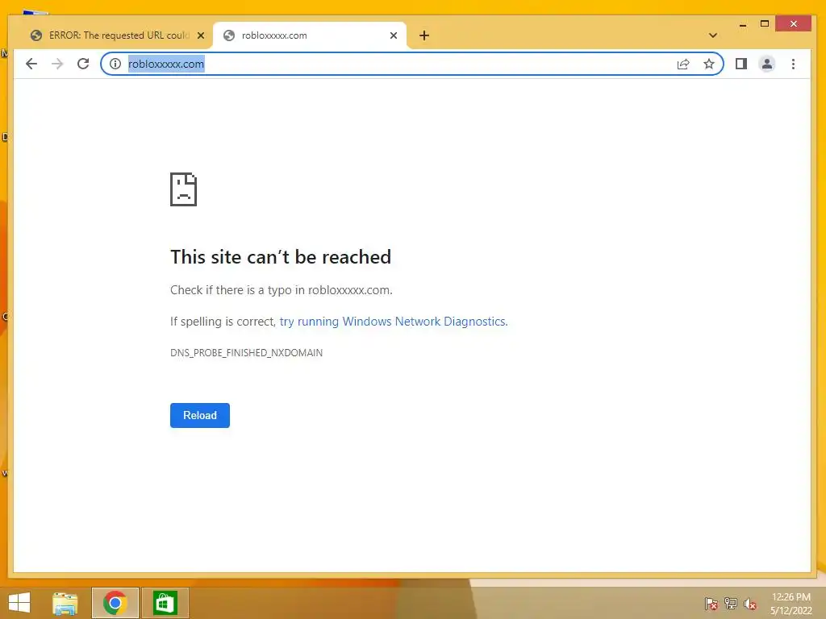Viewport: 826px width, 619px height.
Task: View site information icon in address bar
Action: point(115,64)
